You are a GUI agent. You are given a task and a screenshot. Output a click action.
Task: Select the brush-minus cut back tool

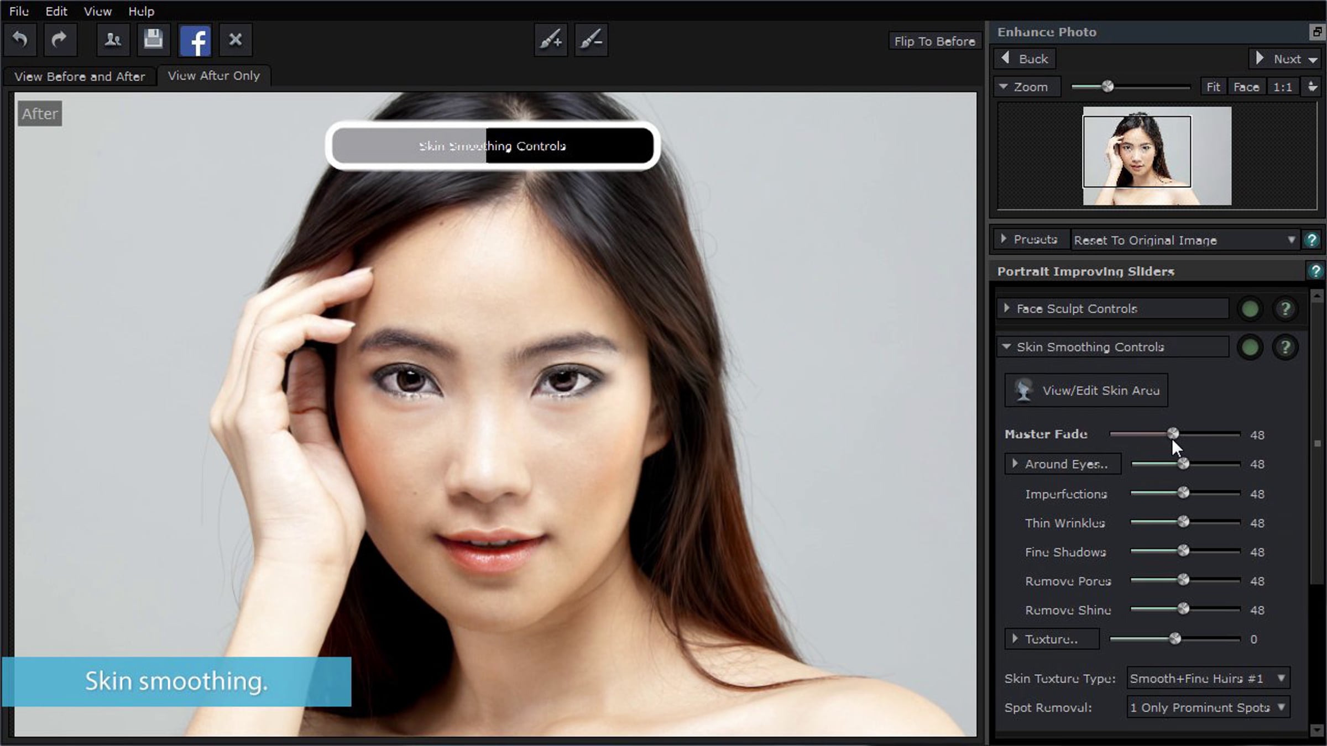tap(591, 40)
